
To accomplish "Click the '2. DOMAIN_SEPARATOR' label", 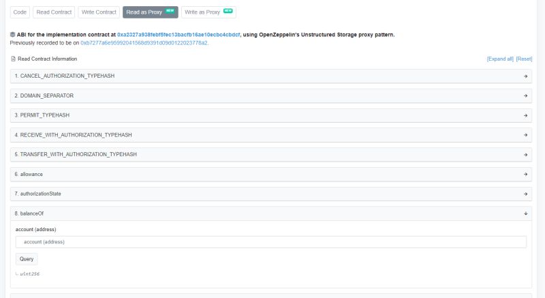I will coord(44,95).
